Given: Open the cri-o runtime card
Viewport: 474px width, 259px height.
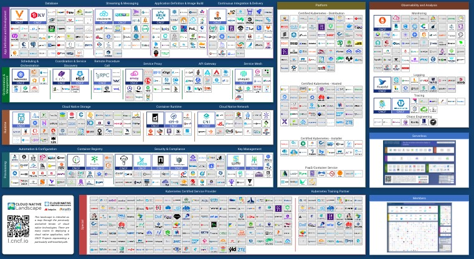Looking at the screenshot, I should pos(174,120).
